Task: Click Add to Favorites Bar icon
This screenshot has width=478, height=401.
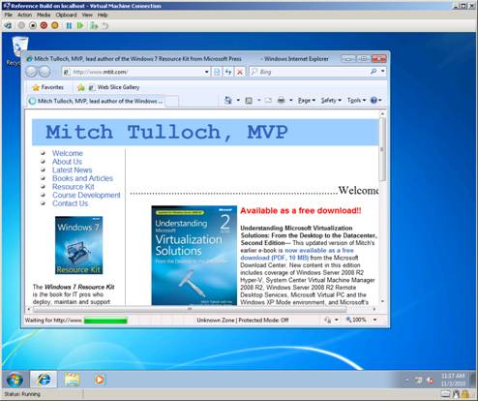Action: point(81,87)
